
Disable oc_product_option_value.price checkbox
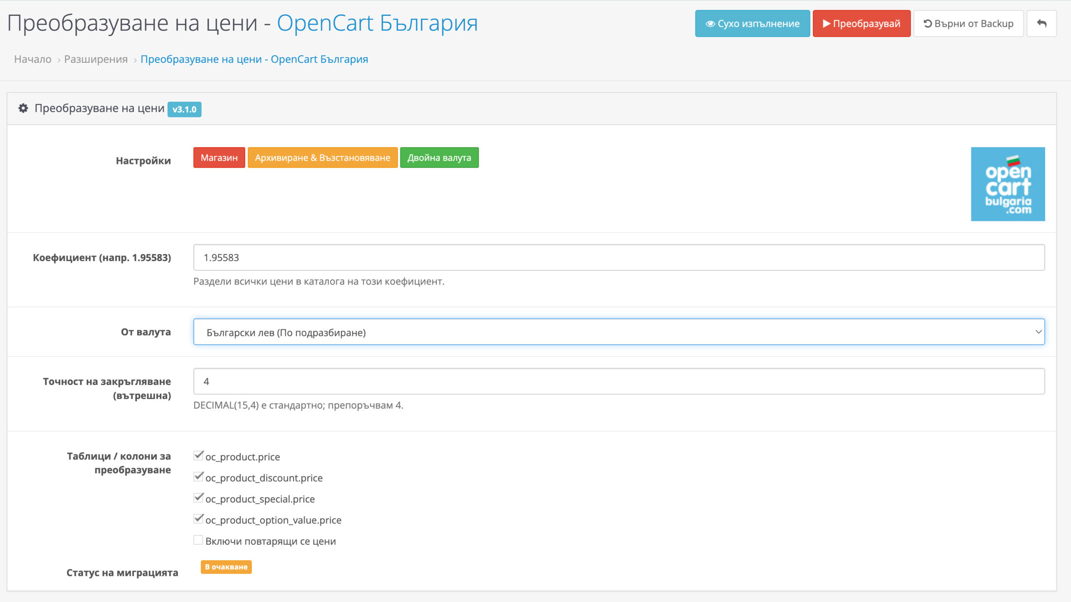point(198,519)
